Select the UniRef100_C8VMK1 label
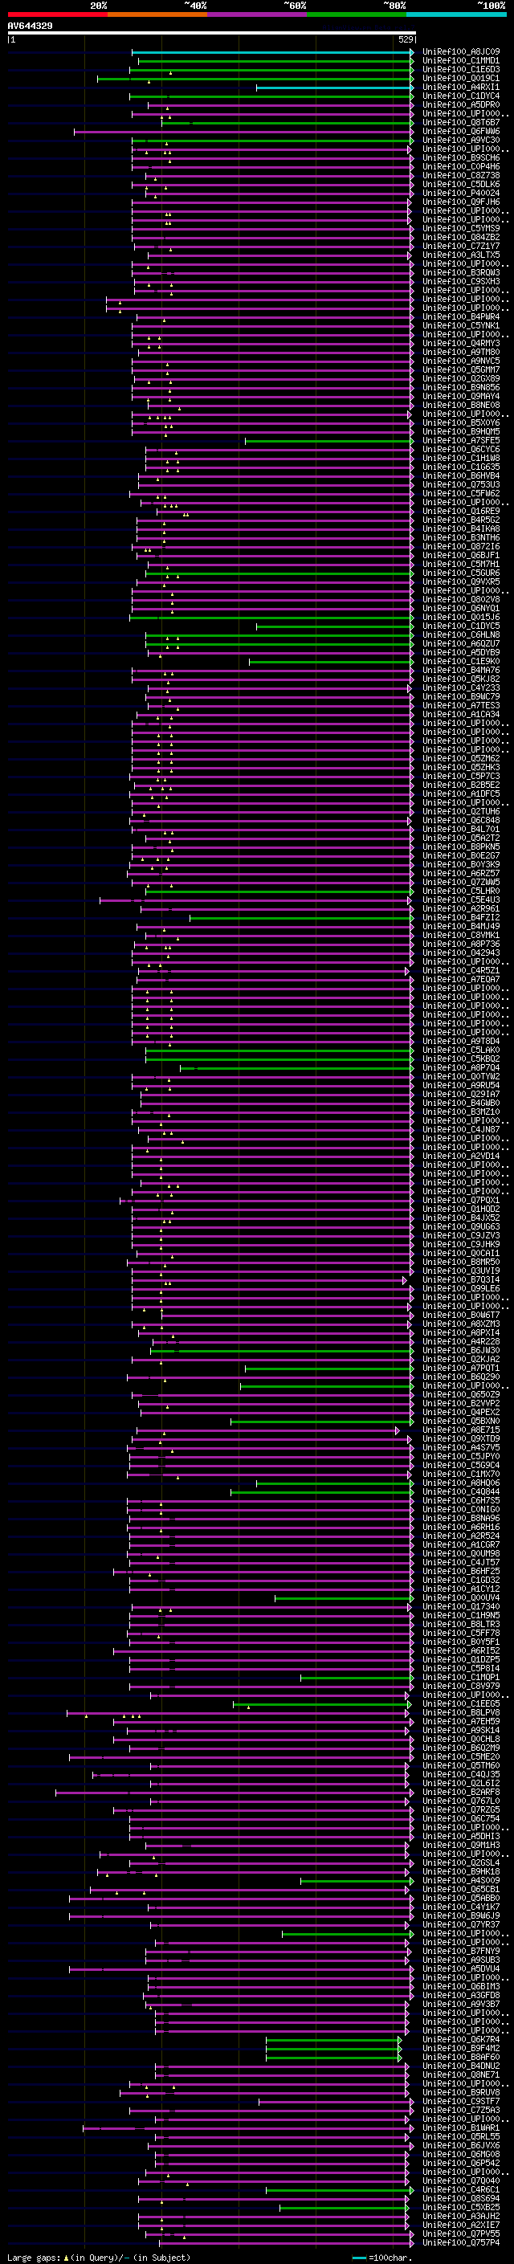The height and width of the screenshot is (2264, 514). pos(460,935)
